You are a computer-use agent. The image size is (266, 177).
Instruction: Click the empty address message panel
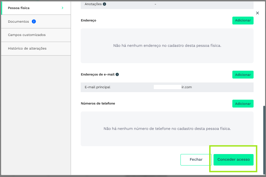coord(167,46)
